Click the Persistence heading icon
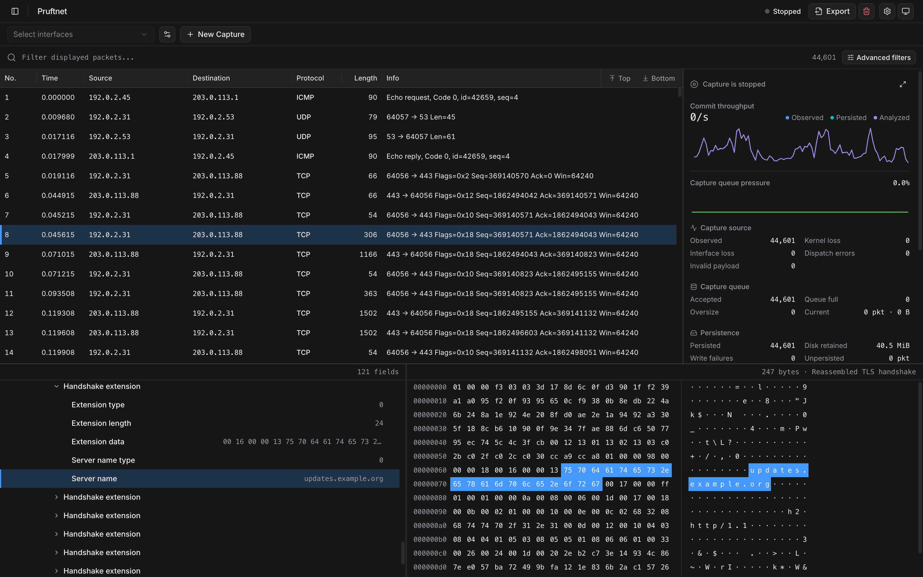This screenshot has height=577, width=923. 693,333
